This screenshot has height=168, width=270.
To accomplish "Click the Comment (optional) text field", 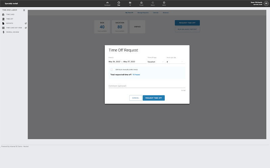I will click(147, 86).
